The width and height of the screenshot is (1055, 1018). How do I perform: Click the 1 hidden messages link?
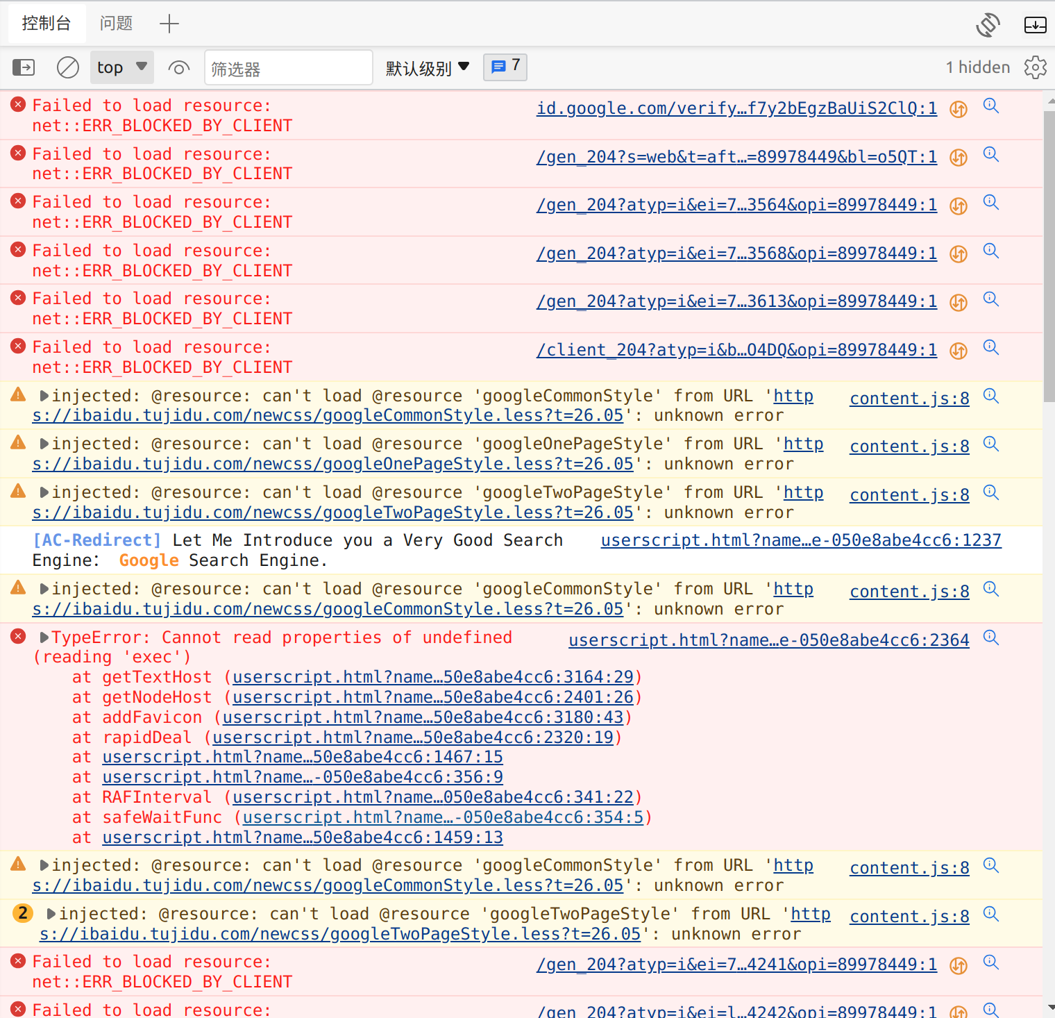coord(978,67)
